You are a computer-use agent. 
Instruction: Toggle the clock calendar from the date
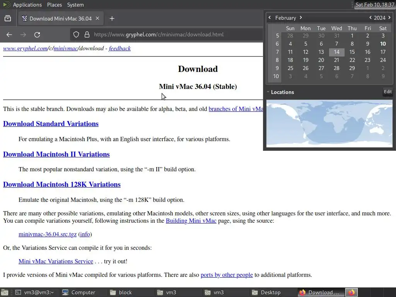tap(375, 5)
